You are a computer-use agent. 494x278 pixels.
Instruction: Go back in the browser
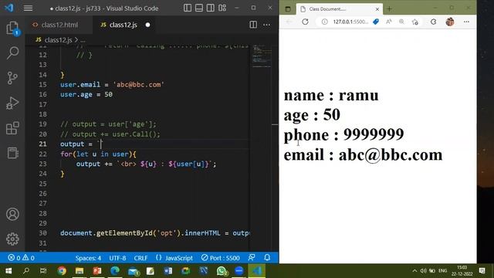click(x=289, y=22)
